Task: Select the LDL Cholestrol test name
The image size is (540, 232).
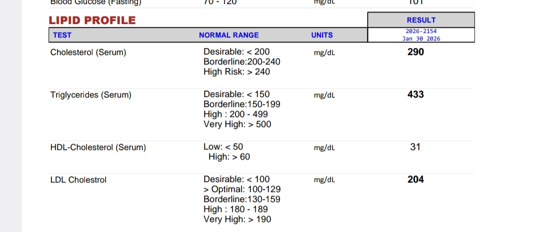Action: 78,179
